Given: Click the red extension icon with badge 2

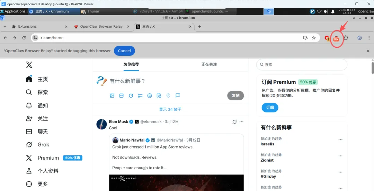Looking at the screenshot, I should click(327, 38).
